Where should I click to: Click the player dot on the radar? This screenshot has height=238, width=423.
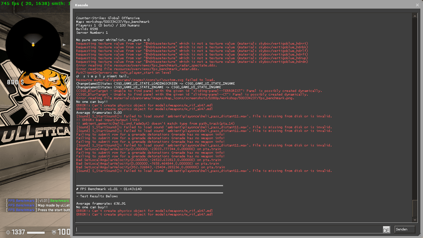click(33, 45)
